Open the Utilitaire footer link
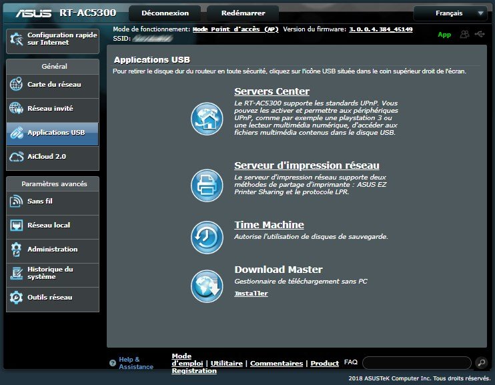Screen dimensions: 495x385 [227, 364]
